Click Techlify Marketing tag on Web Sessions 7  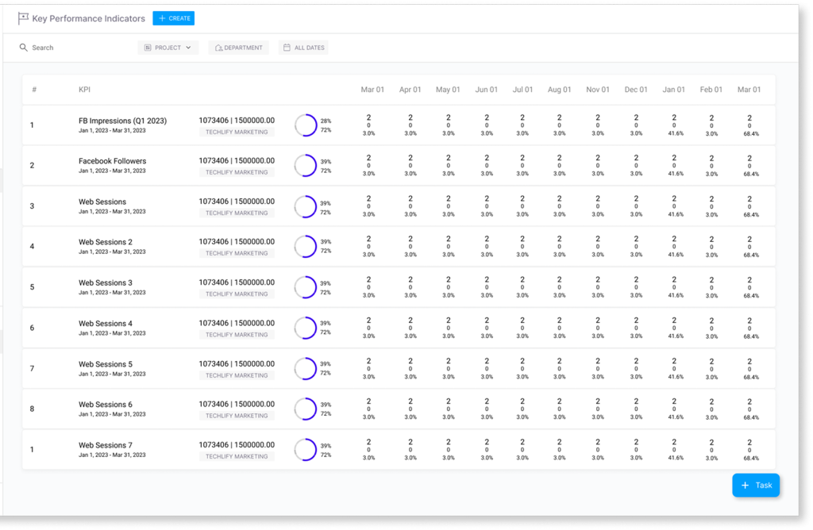[237, 457]
